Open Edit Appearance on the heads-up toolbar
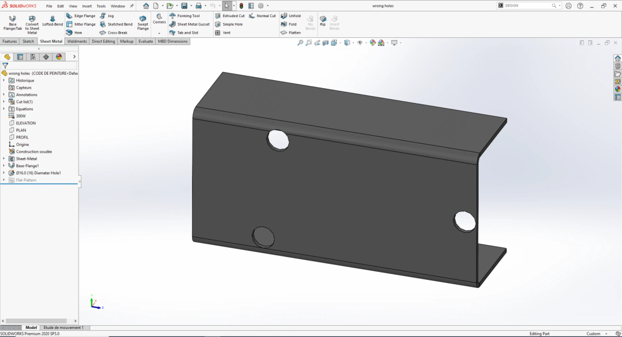This screenshot has width=622, height=337. (373, 42)
